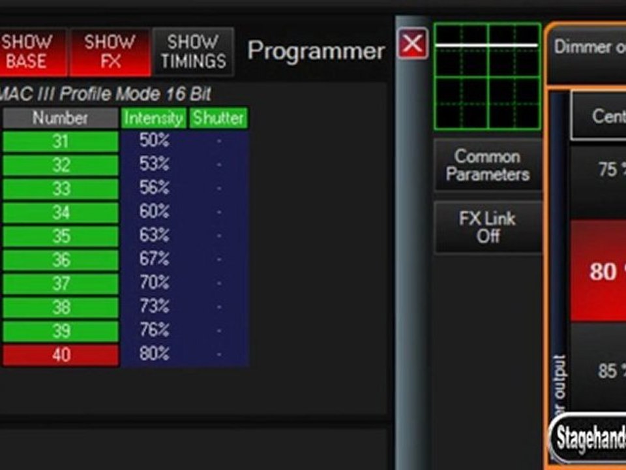Select fixture number 38
Image resolution: width=626 pixels, height=470 pixels.
pos(61,307)
